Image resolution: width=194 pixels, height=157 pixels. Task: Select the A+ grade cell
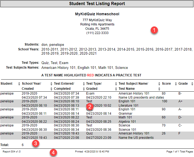180,101
